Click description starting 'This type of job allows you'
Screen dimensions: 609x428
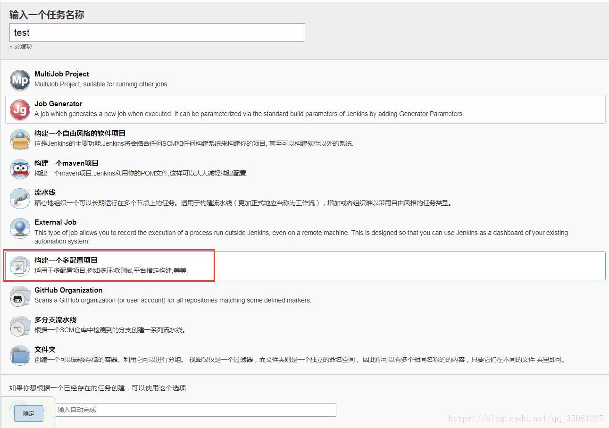[x=301, y=237]
